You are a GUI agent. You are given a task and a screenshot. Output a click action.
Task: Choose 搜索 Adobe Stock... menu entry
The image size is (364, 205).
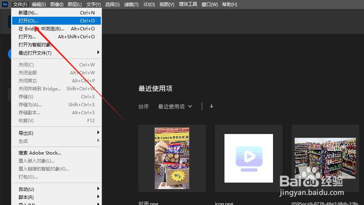pos(56,153)
